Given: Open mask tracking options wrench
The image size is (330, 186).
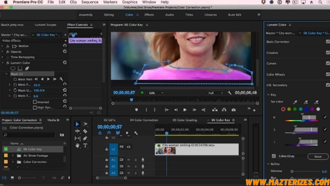Looking at the screenshot, I should (61, 79).
